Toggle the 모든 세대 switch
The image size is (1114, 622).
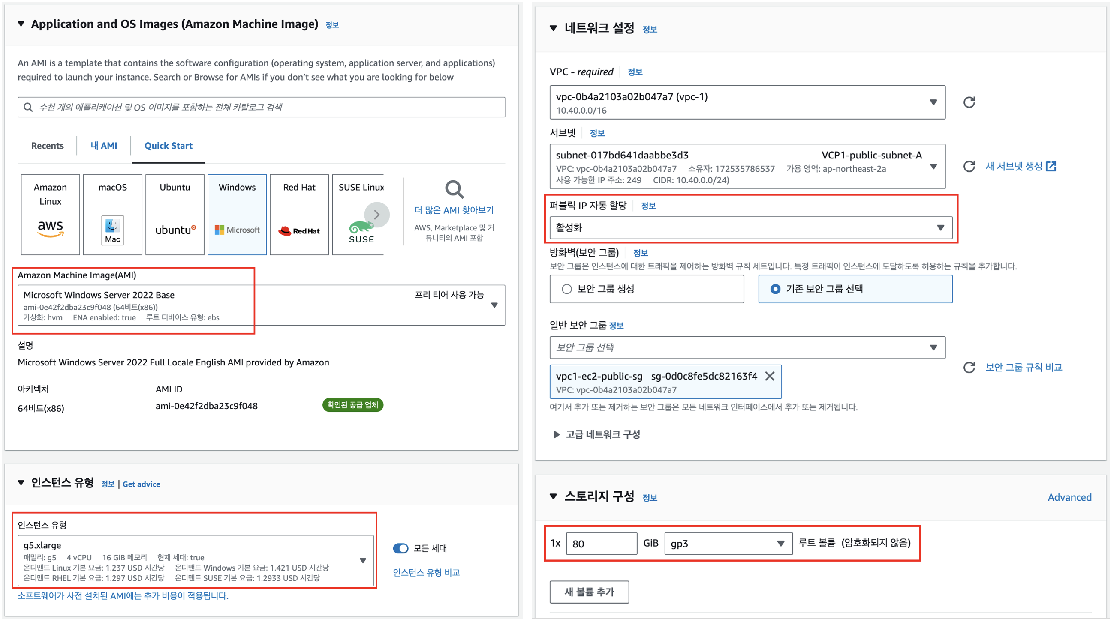pyautogui.click(x=400, y=549)
